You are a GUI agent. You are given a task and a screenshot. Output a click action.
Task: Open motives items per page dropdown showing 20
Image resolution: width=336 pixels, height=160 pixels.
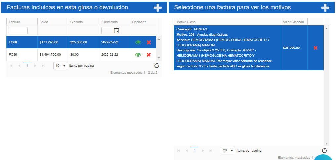(x=228, y=150)
